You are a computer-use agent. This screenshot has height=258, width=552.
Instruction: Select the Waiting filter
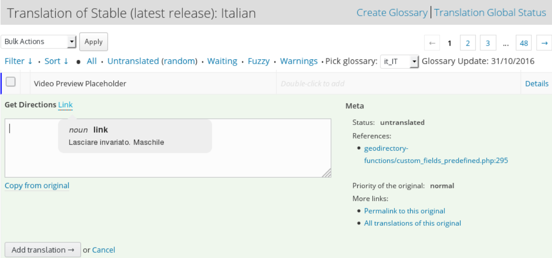tap(222, 61)
